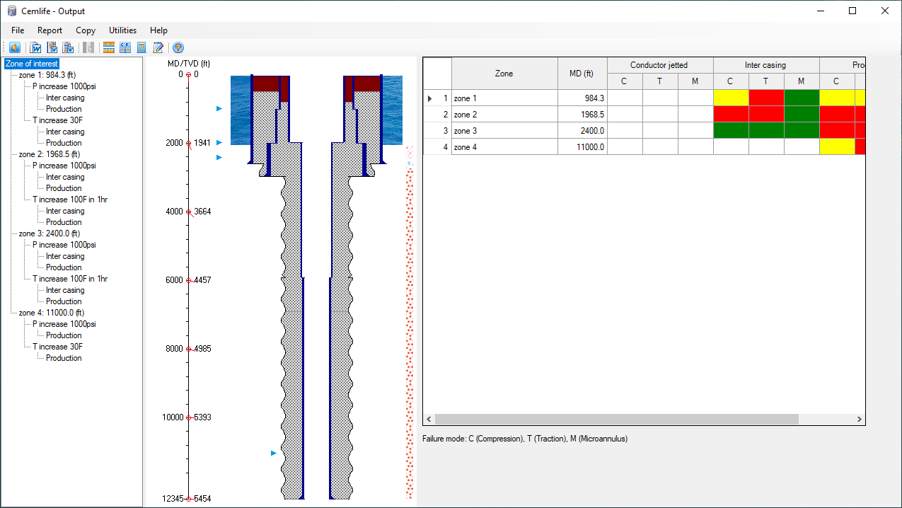Viewport: 902px width, 508px height.
Task: Click the third Word report icon
Action: coord(69,48)
